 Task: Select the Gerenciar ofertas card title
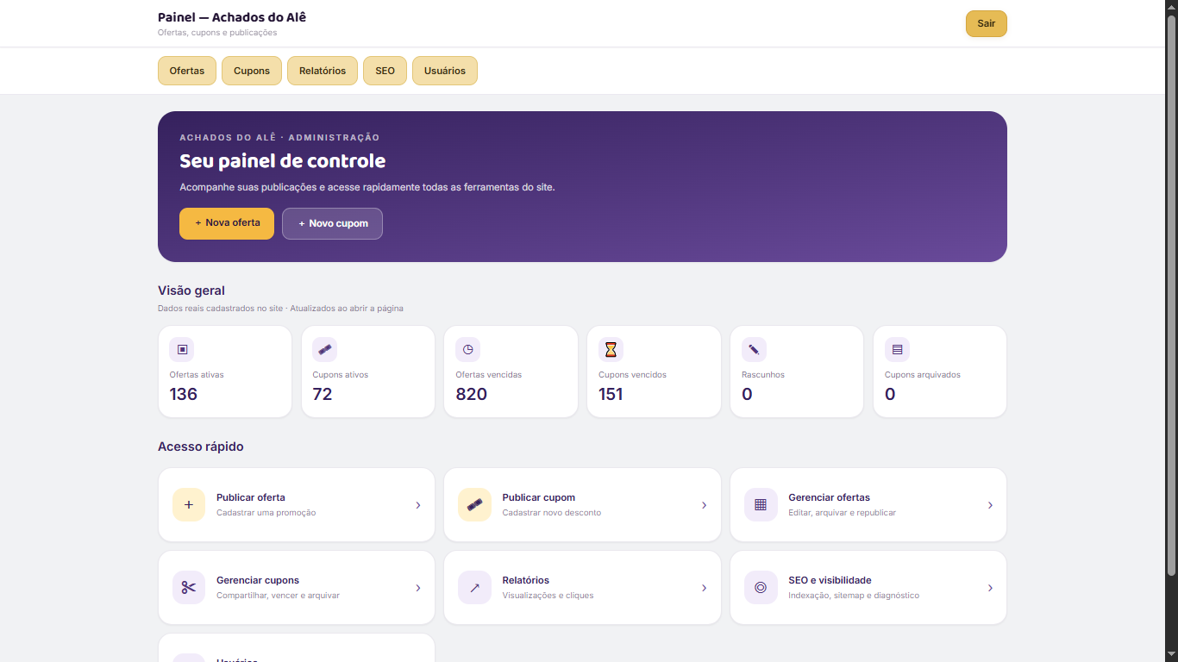pos(829,497)
